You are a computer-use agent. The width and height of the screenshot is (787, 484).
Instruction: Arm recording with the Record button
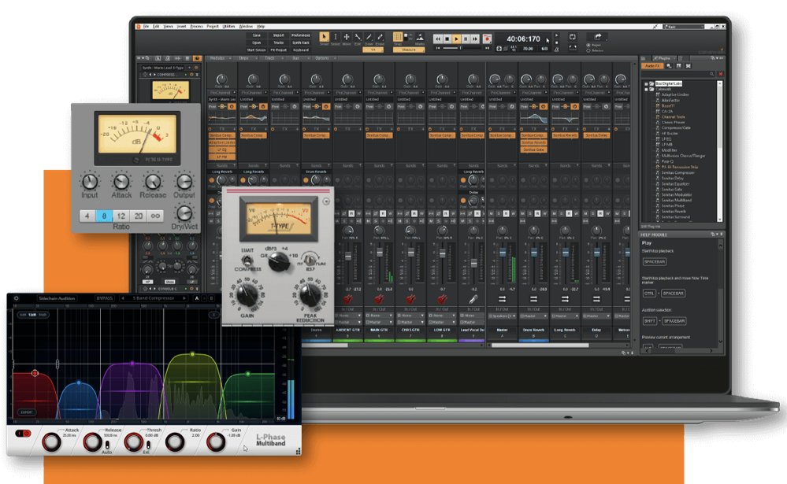pos(486,39)
